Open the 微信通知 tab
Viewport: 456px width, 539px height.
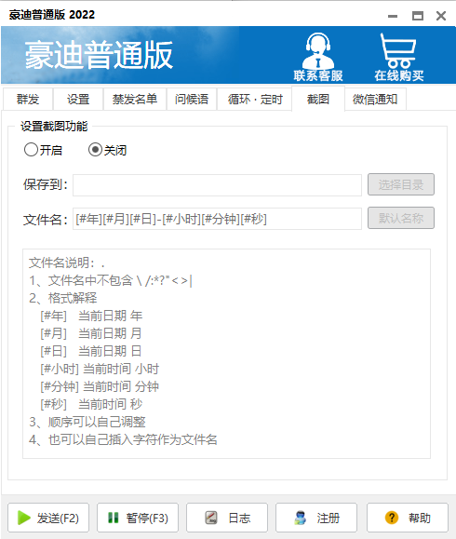pos(375,100)
